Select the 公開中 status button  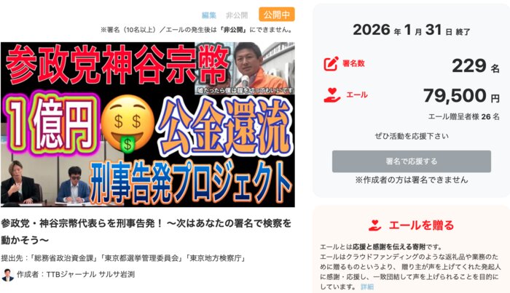[277, 15]
